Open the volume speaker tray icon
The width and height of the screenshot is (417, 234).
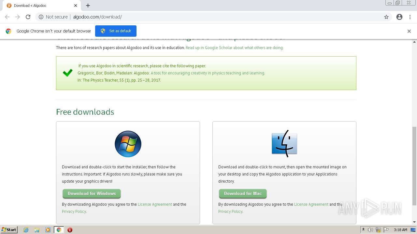[x=370, y=230]
